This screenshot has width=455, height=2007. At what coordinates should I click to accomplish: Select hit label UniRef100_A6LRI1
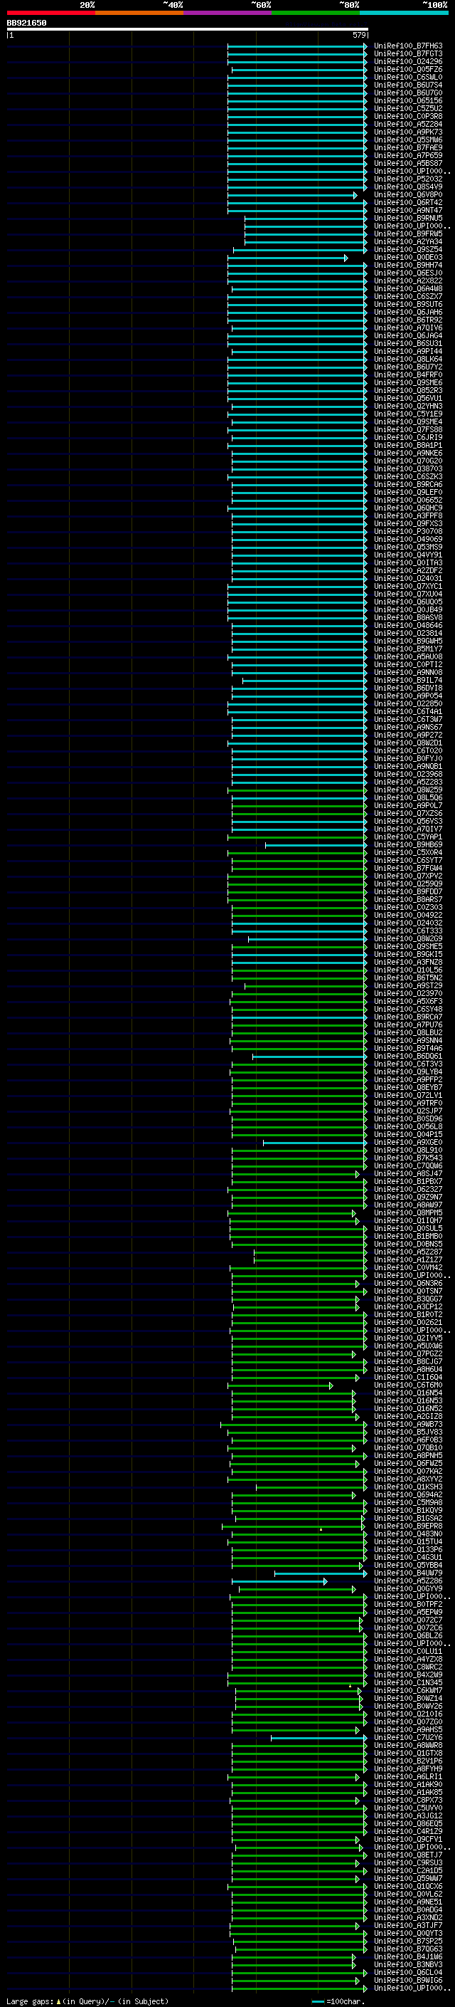(408, 1777)
